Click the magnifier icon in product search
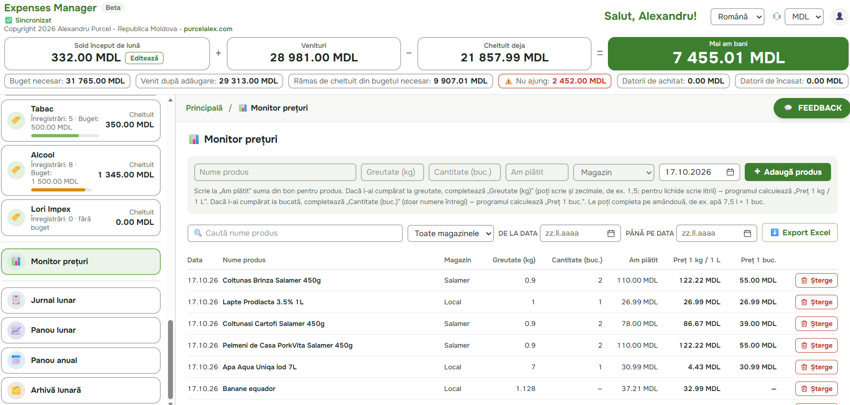Screen dimensions: 850x405 pyautogui.click(x=198, y=233)
